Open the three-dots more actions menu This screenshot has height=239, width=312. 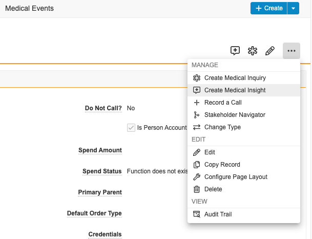click(x=291, y=51)
